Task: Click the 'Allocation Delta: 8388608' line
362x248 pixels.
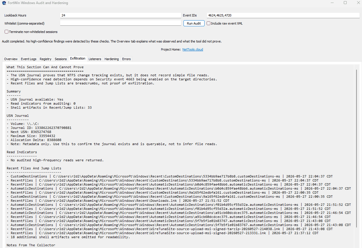Action: tap(34, 140)
